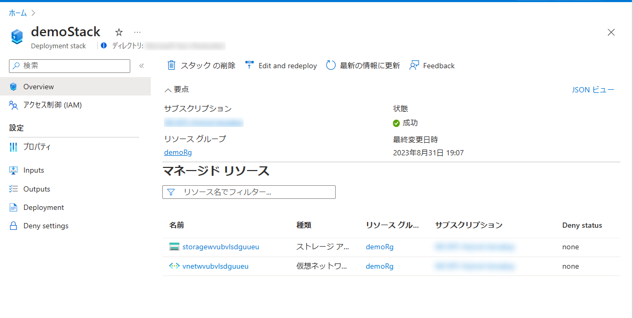Image resolution: width=633 pixels, height=318 pixels.
Task: Click ストレージ ア... type cell
Action: (322, 247)
